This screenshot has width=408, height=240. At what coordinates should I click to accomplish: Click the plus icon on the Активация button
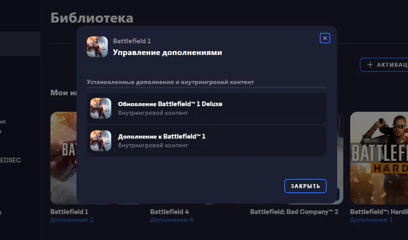click(370, 65)
